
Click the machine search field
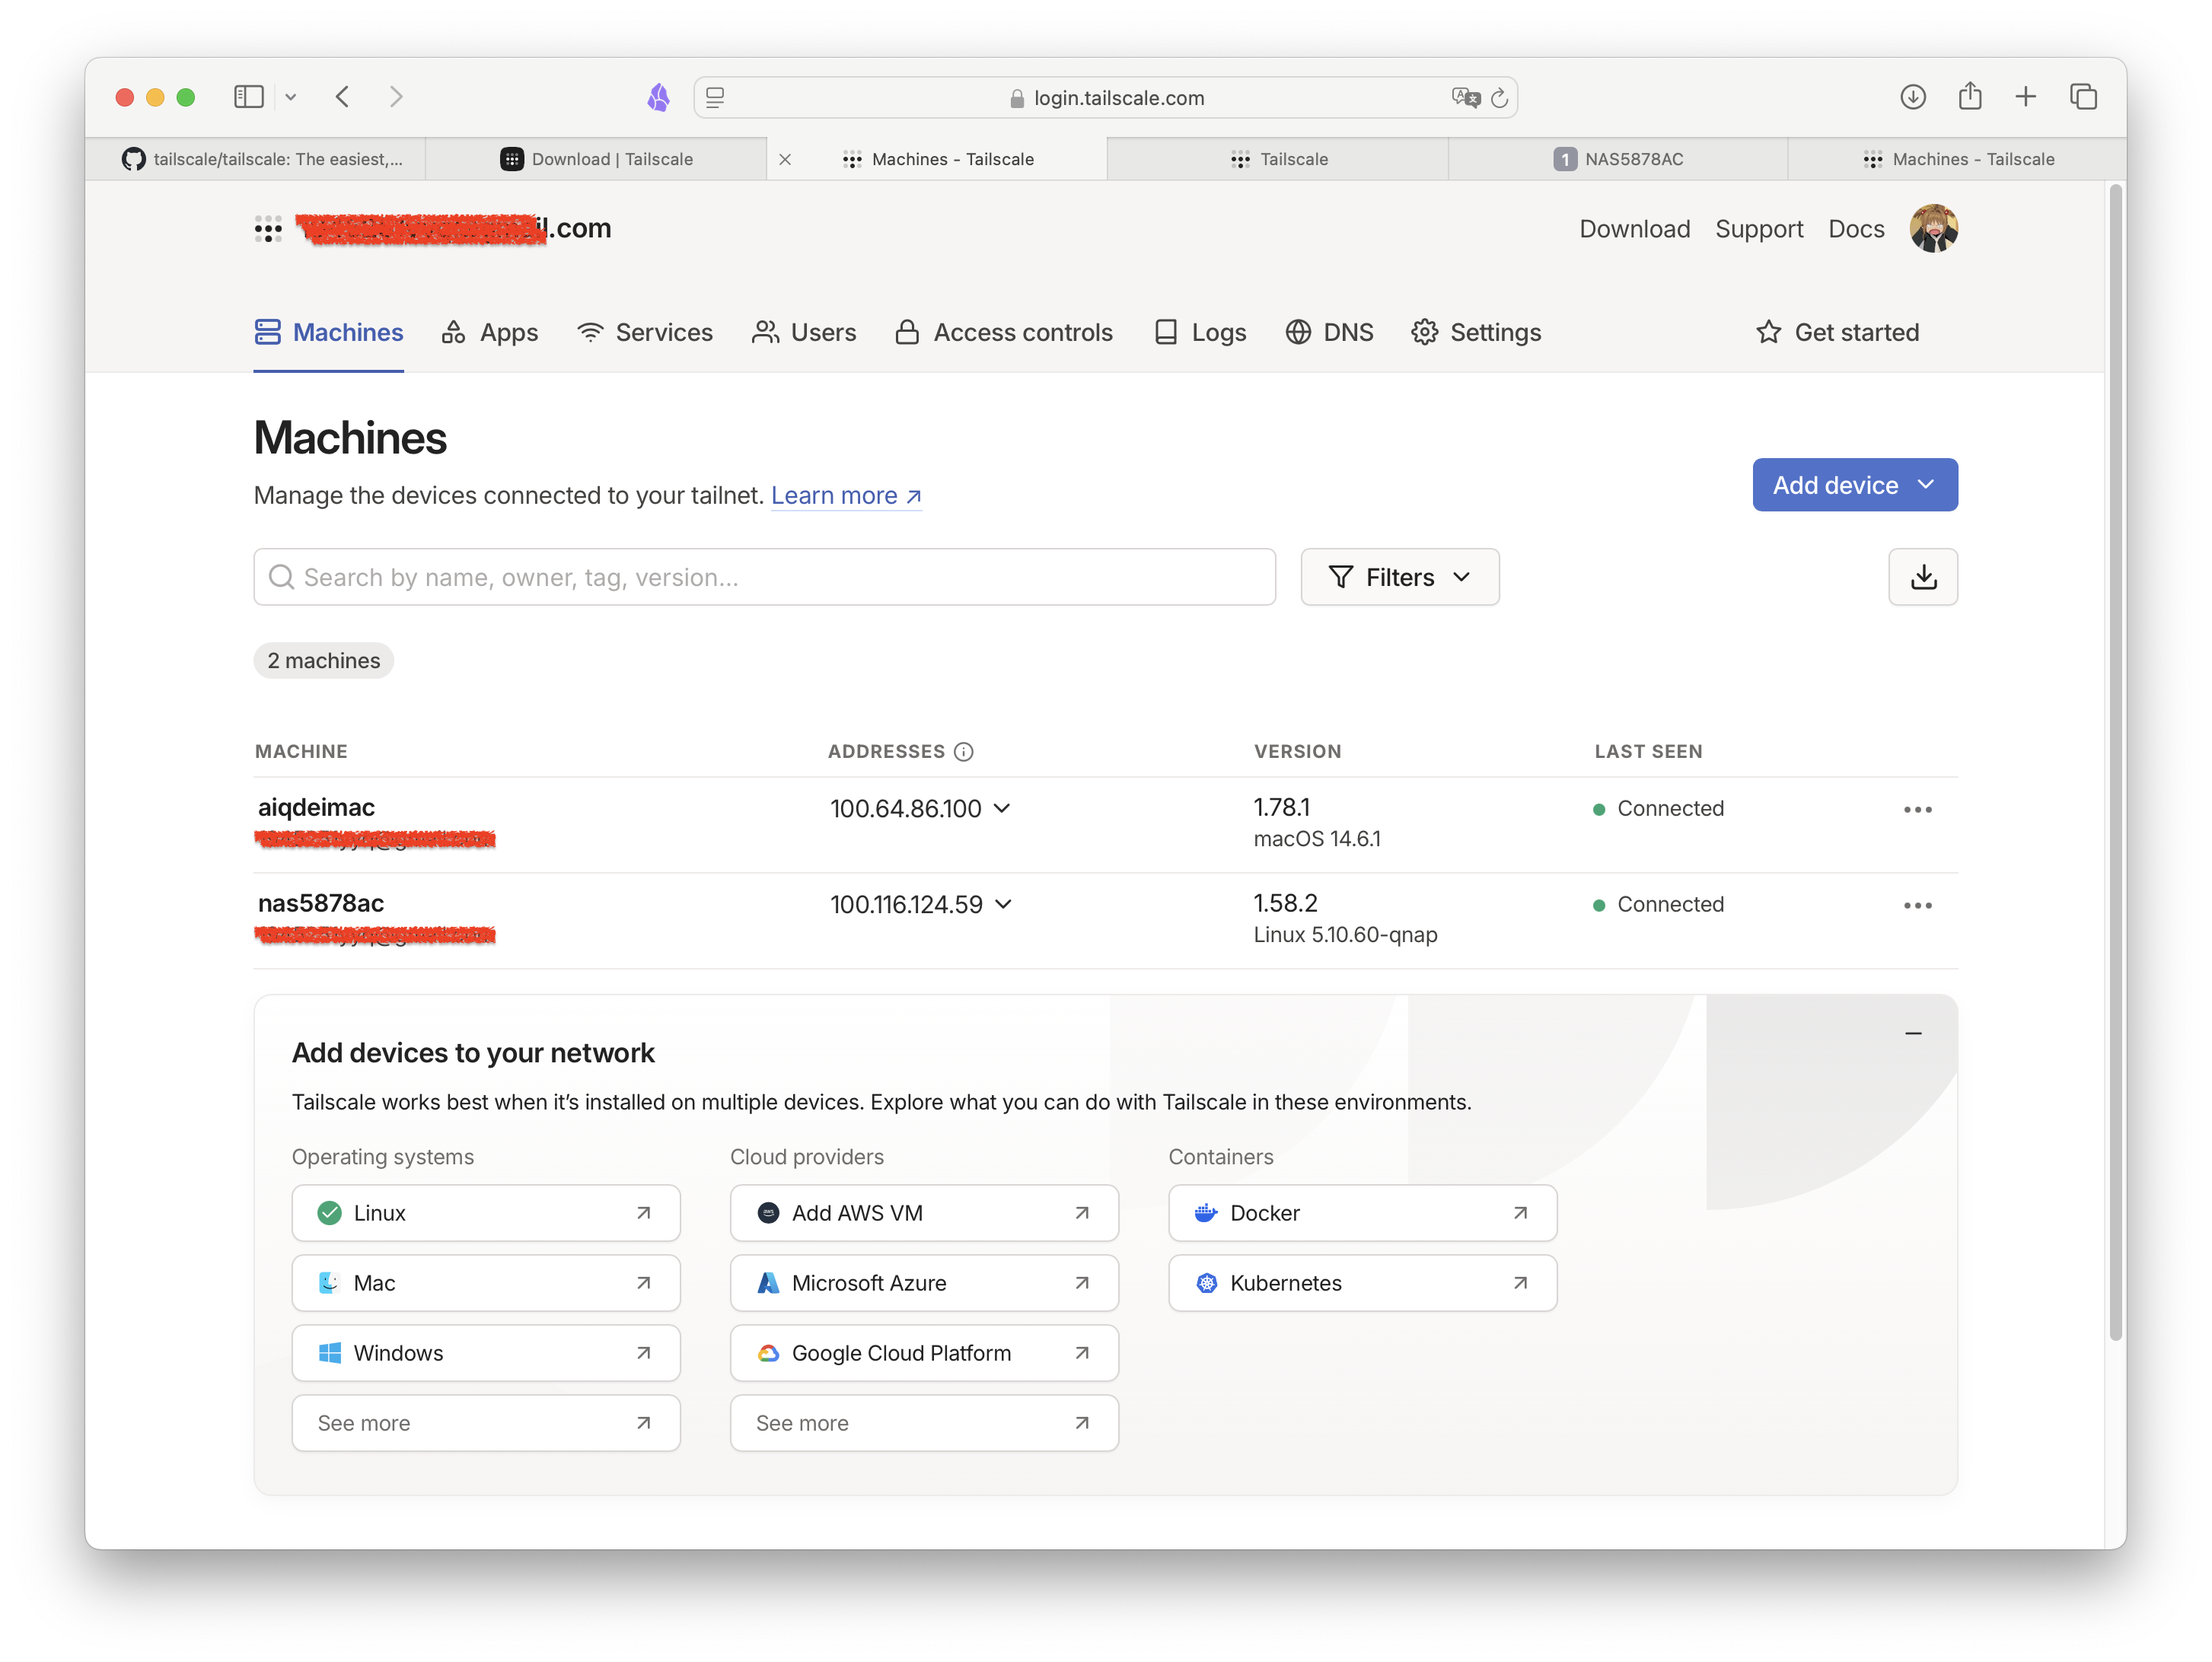764,577
